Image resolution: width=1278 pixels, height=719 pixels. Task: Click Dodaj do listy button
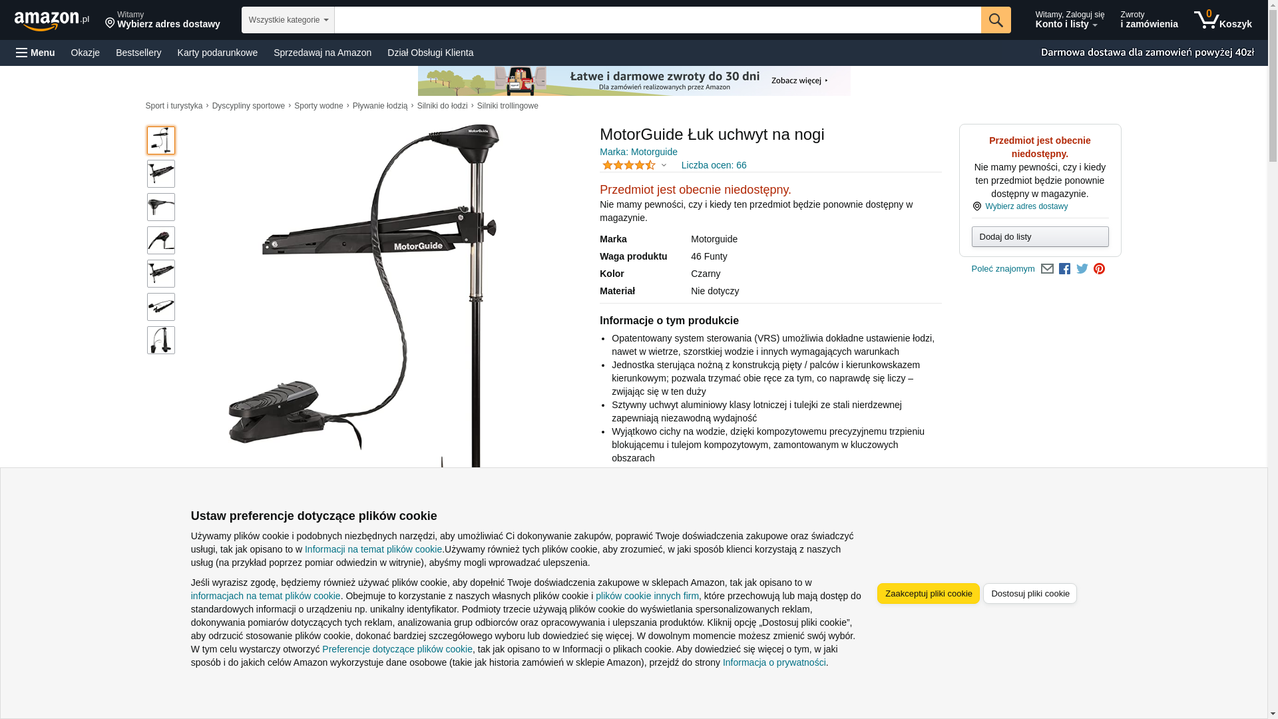(1040, 237)
